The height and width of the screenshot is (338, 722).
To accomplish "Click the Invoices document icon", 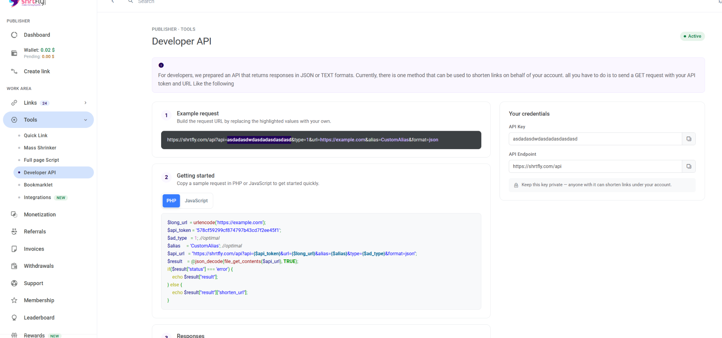I will click(x=14, y=249).
